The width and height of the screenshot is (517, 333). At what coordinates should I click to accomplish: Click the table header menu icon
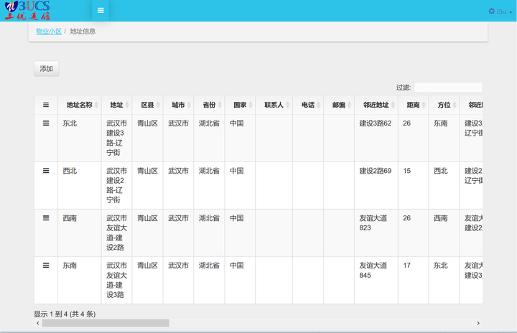click(46, 105)
